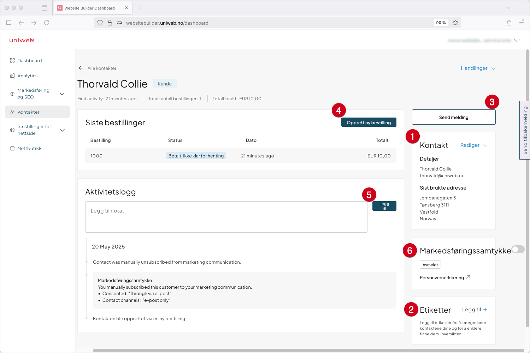Open email thorvald@uniweb.no link
The height and width of the screenshot is (353, 530).
point(442,176)
